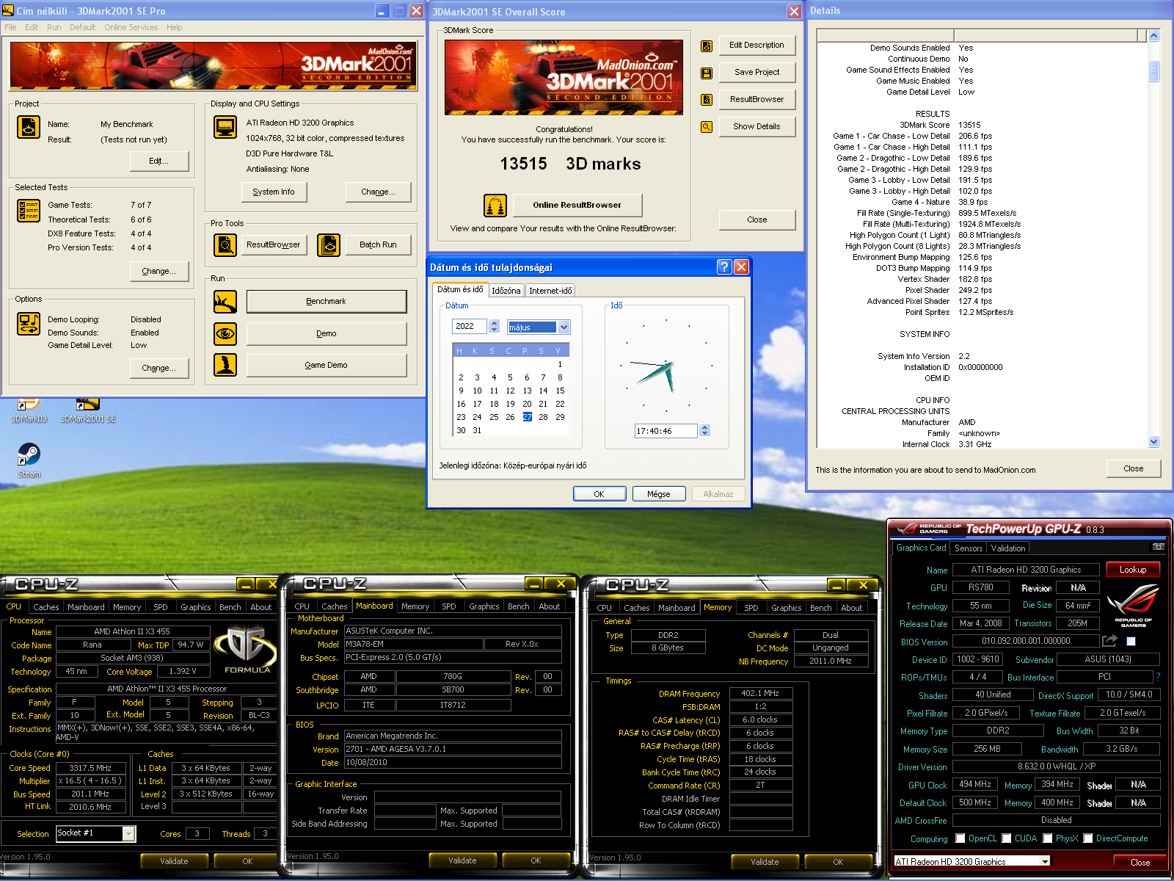1174x881 pixels.
Task: Open the month dropdown showing május
Action: (564, 327)
